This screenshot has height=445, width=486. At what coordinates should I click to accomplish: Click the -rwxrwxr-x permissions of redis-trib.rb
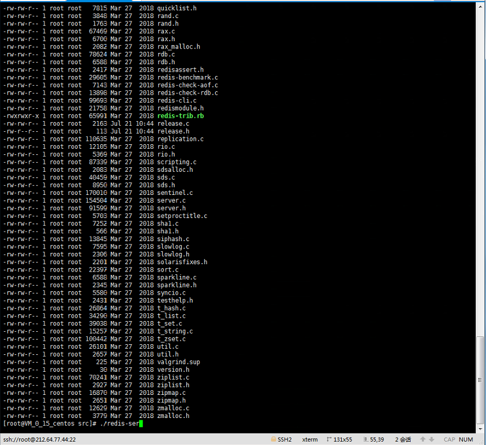click(21, 115)
